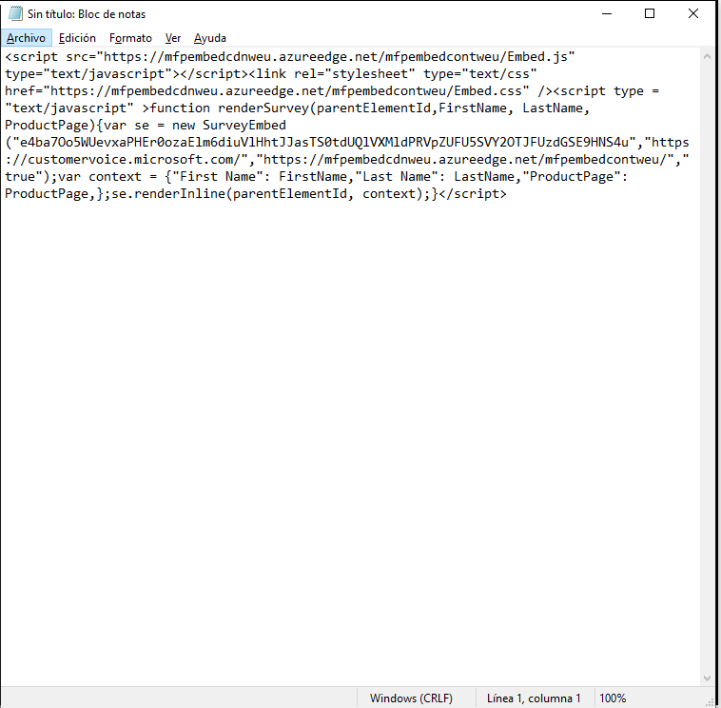Click the closing '</script>' tag at the end
Image resolution: width=721 pixels, height=708 pixels.
click(x=473, y=194)
